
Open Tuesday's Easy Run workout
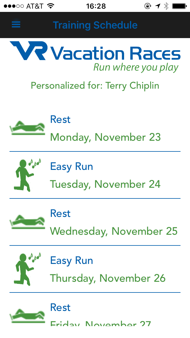pyautogui.click(x=72, y=167)
